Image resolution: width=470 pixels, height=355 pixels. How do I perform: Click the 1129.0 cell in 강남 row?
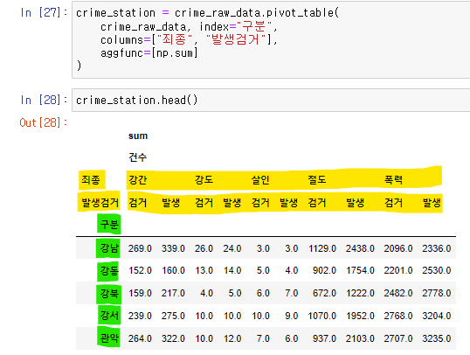coord(322,248)
